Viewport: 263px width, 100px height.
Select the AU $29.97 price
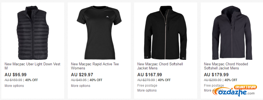pos(82,75)
